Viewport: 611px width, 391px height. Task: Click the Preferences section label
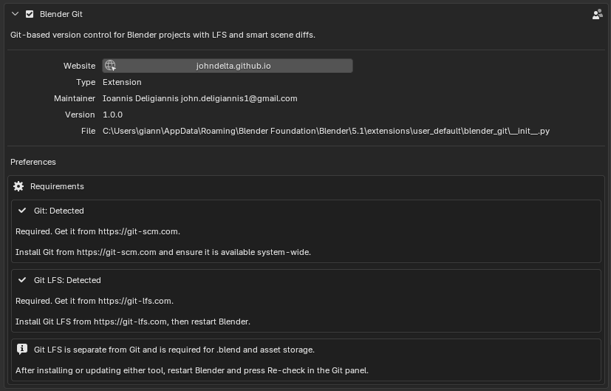point(33,162)
